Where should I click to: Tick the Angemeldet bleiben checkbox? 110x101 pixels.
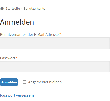coord(24,82)
